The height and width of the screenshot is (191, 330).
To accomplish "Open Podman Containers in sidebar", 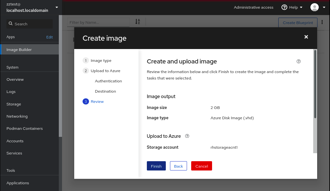I will coord(24,129).
